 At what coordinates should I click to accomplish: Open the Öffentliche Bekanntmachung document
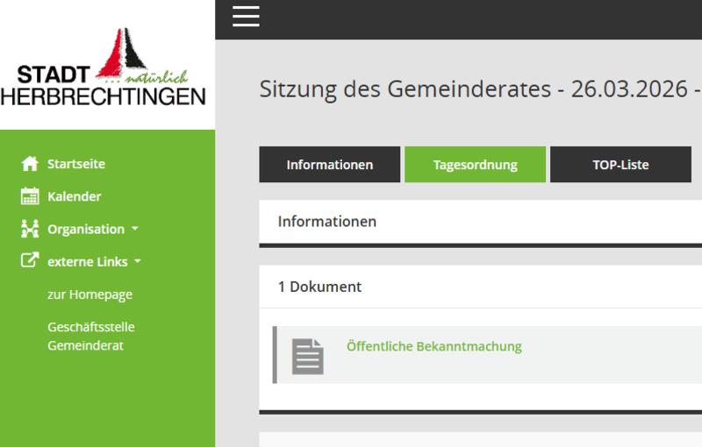433,346
